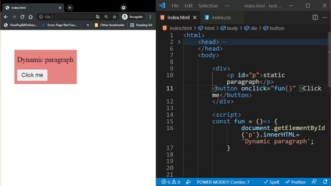The image size is (331, 186).
Task: Click the VS Code logo icon
Action: [162, 6]
